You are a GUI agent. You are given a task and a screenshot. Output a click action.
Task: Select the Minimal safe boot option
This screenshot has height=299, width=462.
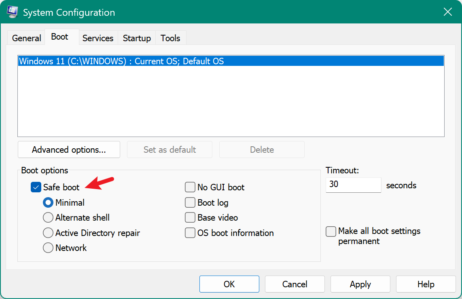[x=48, y=202]
